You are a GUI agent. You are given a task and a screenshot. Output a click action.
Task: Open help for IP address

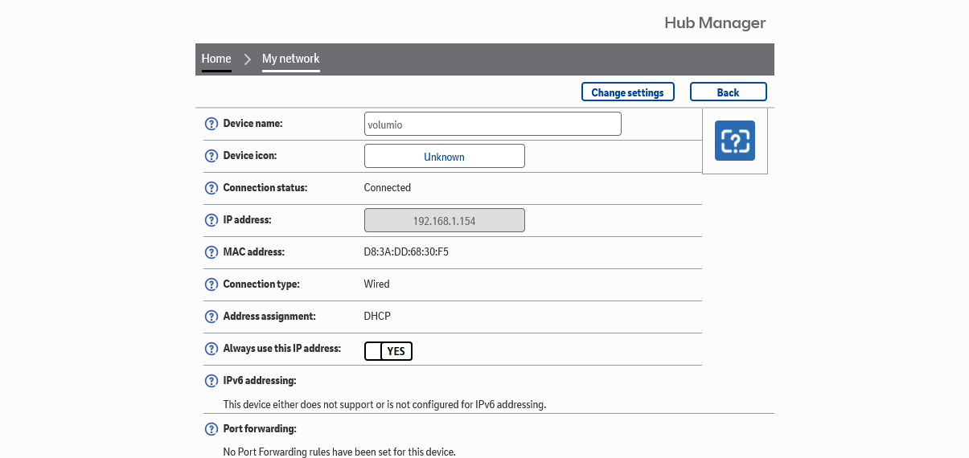click(211, 220)
